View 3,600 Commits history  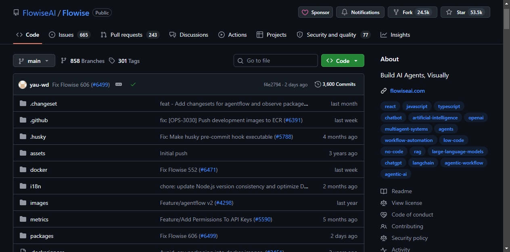335,84
